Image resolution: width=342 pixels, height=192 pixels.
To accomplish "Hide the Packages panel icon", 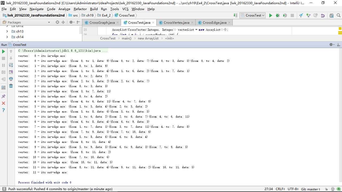I will [78, 22].
